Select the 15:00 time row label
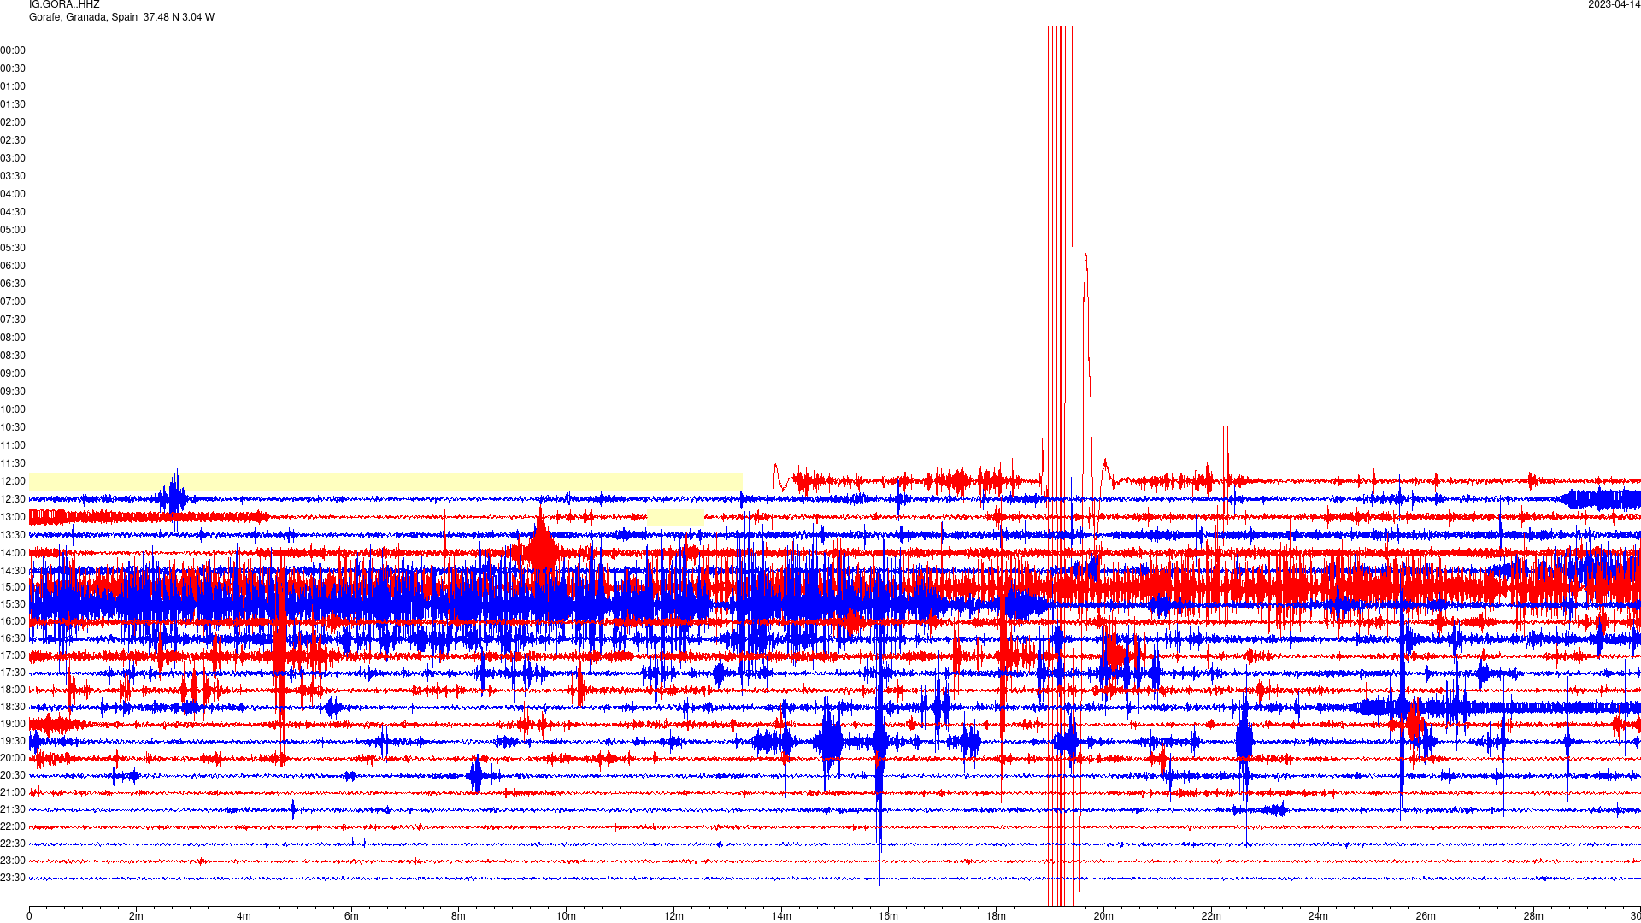This screenshot has height=923, width=1641. pos(13,587)
